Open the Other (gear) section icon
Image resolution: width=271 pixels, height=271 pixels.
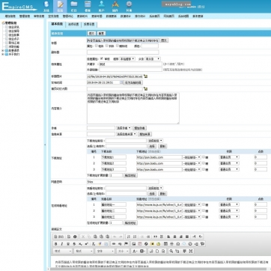(x=129, y=6)
